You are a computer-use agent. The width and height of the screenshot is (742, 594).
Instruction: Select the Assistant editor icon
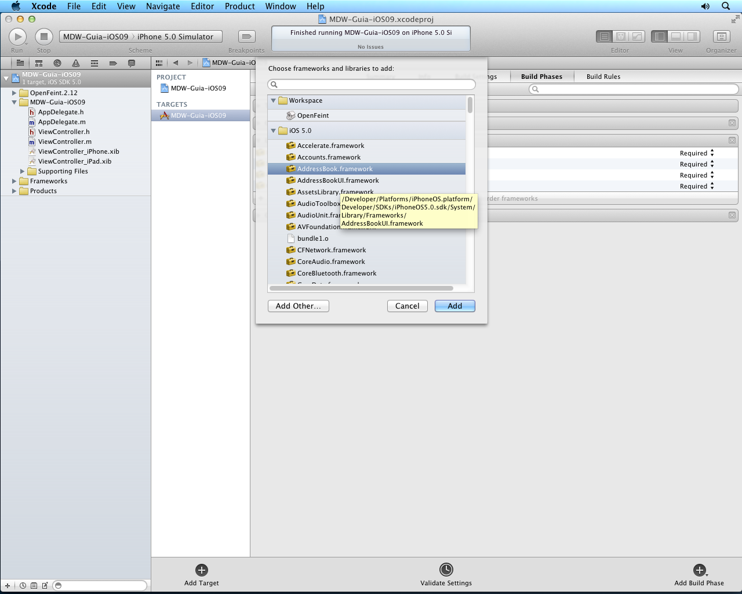[x=621, y=37]
